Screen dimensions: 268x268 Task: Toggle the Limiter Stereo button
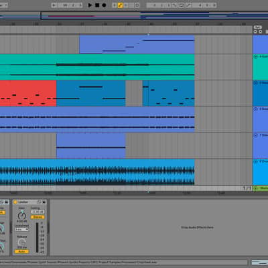[38, 217]
